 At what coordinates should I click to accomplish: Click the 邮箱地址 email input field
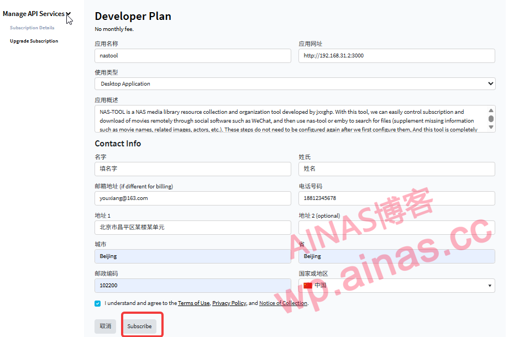[x=193, y=198]
